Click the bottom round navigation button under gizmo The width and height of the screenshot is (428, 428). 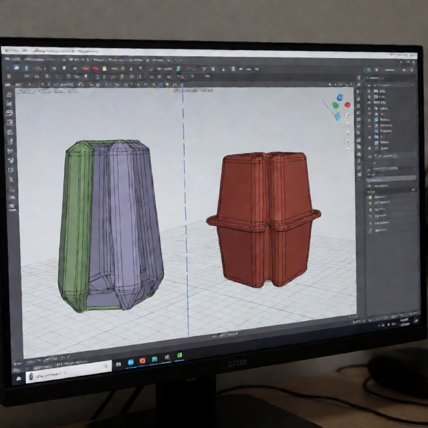348,149
